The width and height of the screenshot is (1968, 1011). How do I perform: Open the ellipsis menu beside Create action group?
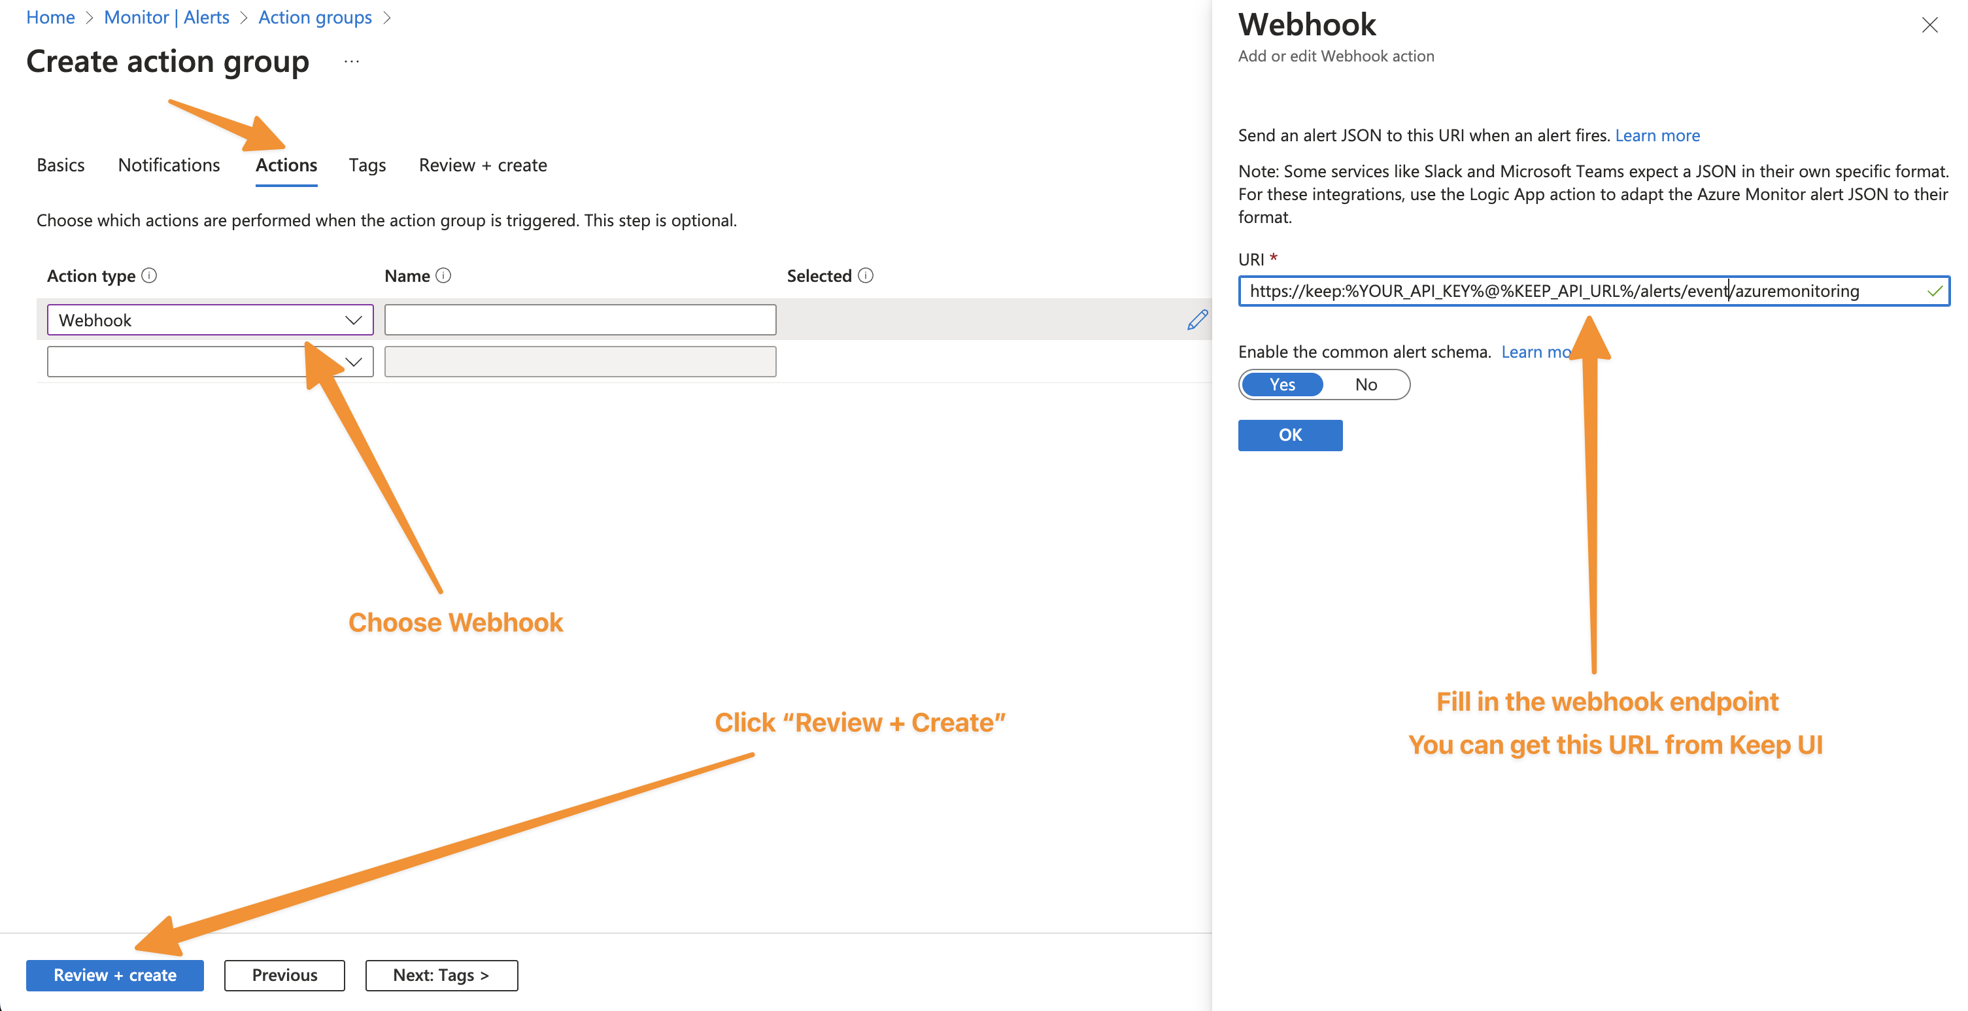pyautogui.click(x=352, y=61)
